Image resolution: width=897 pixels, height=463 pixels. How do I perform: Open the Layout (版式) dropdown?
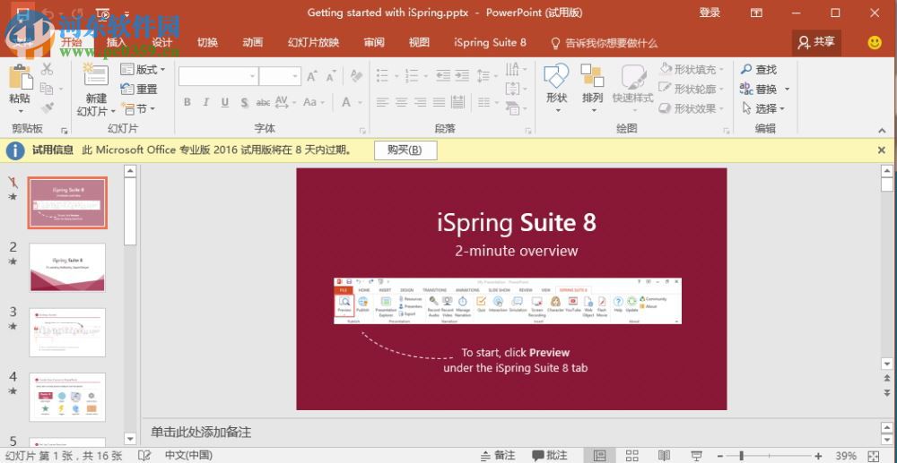143,70
